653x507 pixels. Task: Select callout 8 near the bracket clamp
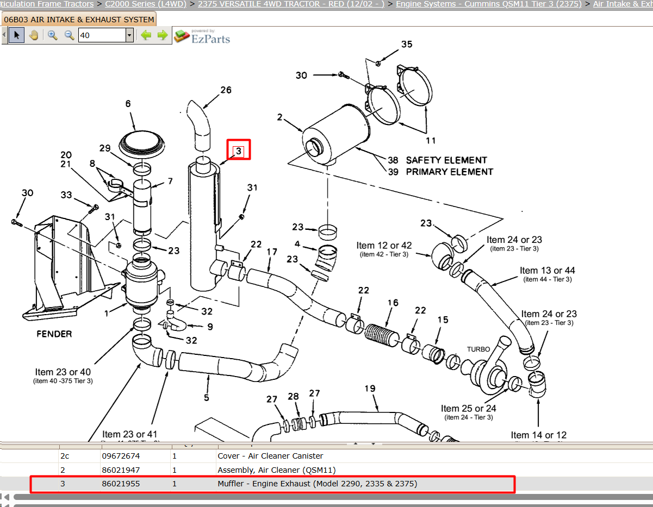pyautogui.click(x=92, y=163)
